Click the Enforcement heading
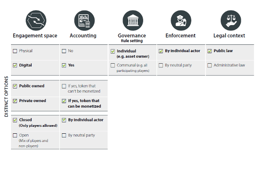Image resolution: width=278 pixels, height=186 pixels. (180, 36)
